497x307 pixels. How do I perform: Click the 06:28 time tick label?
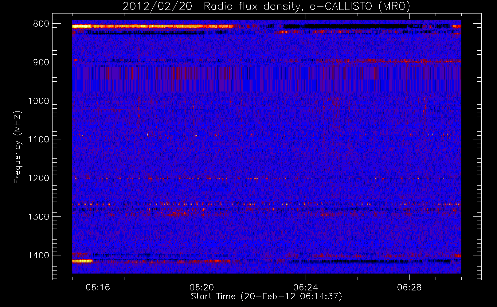pyautogui.click(x=409, y=288)
